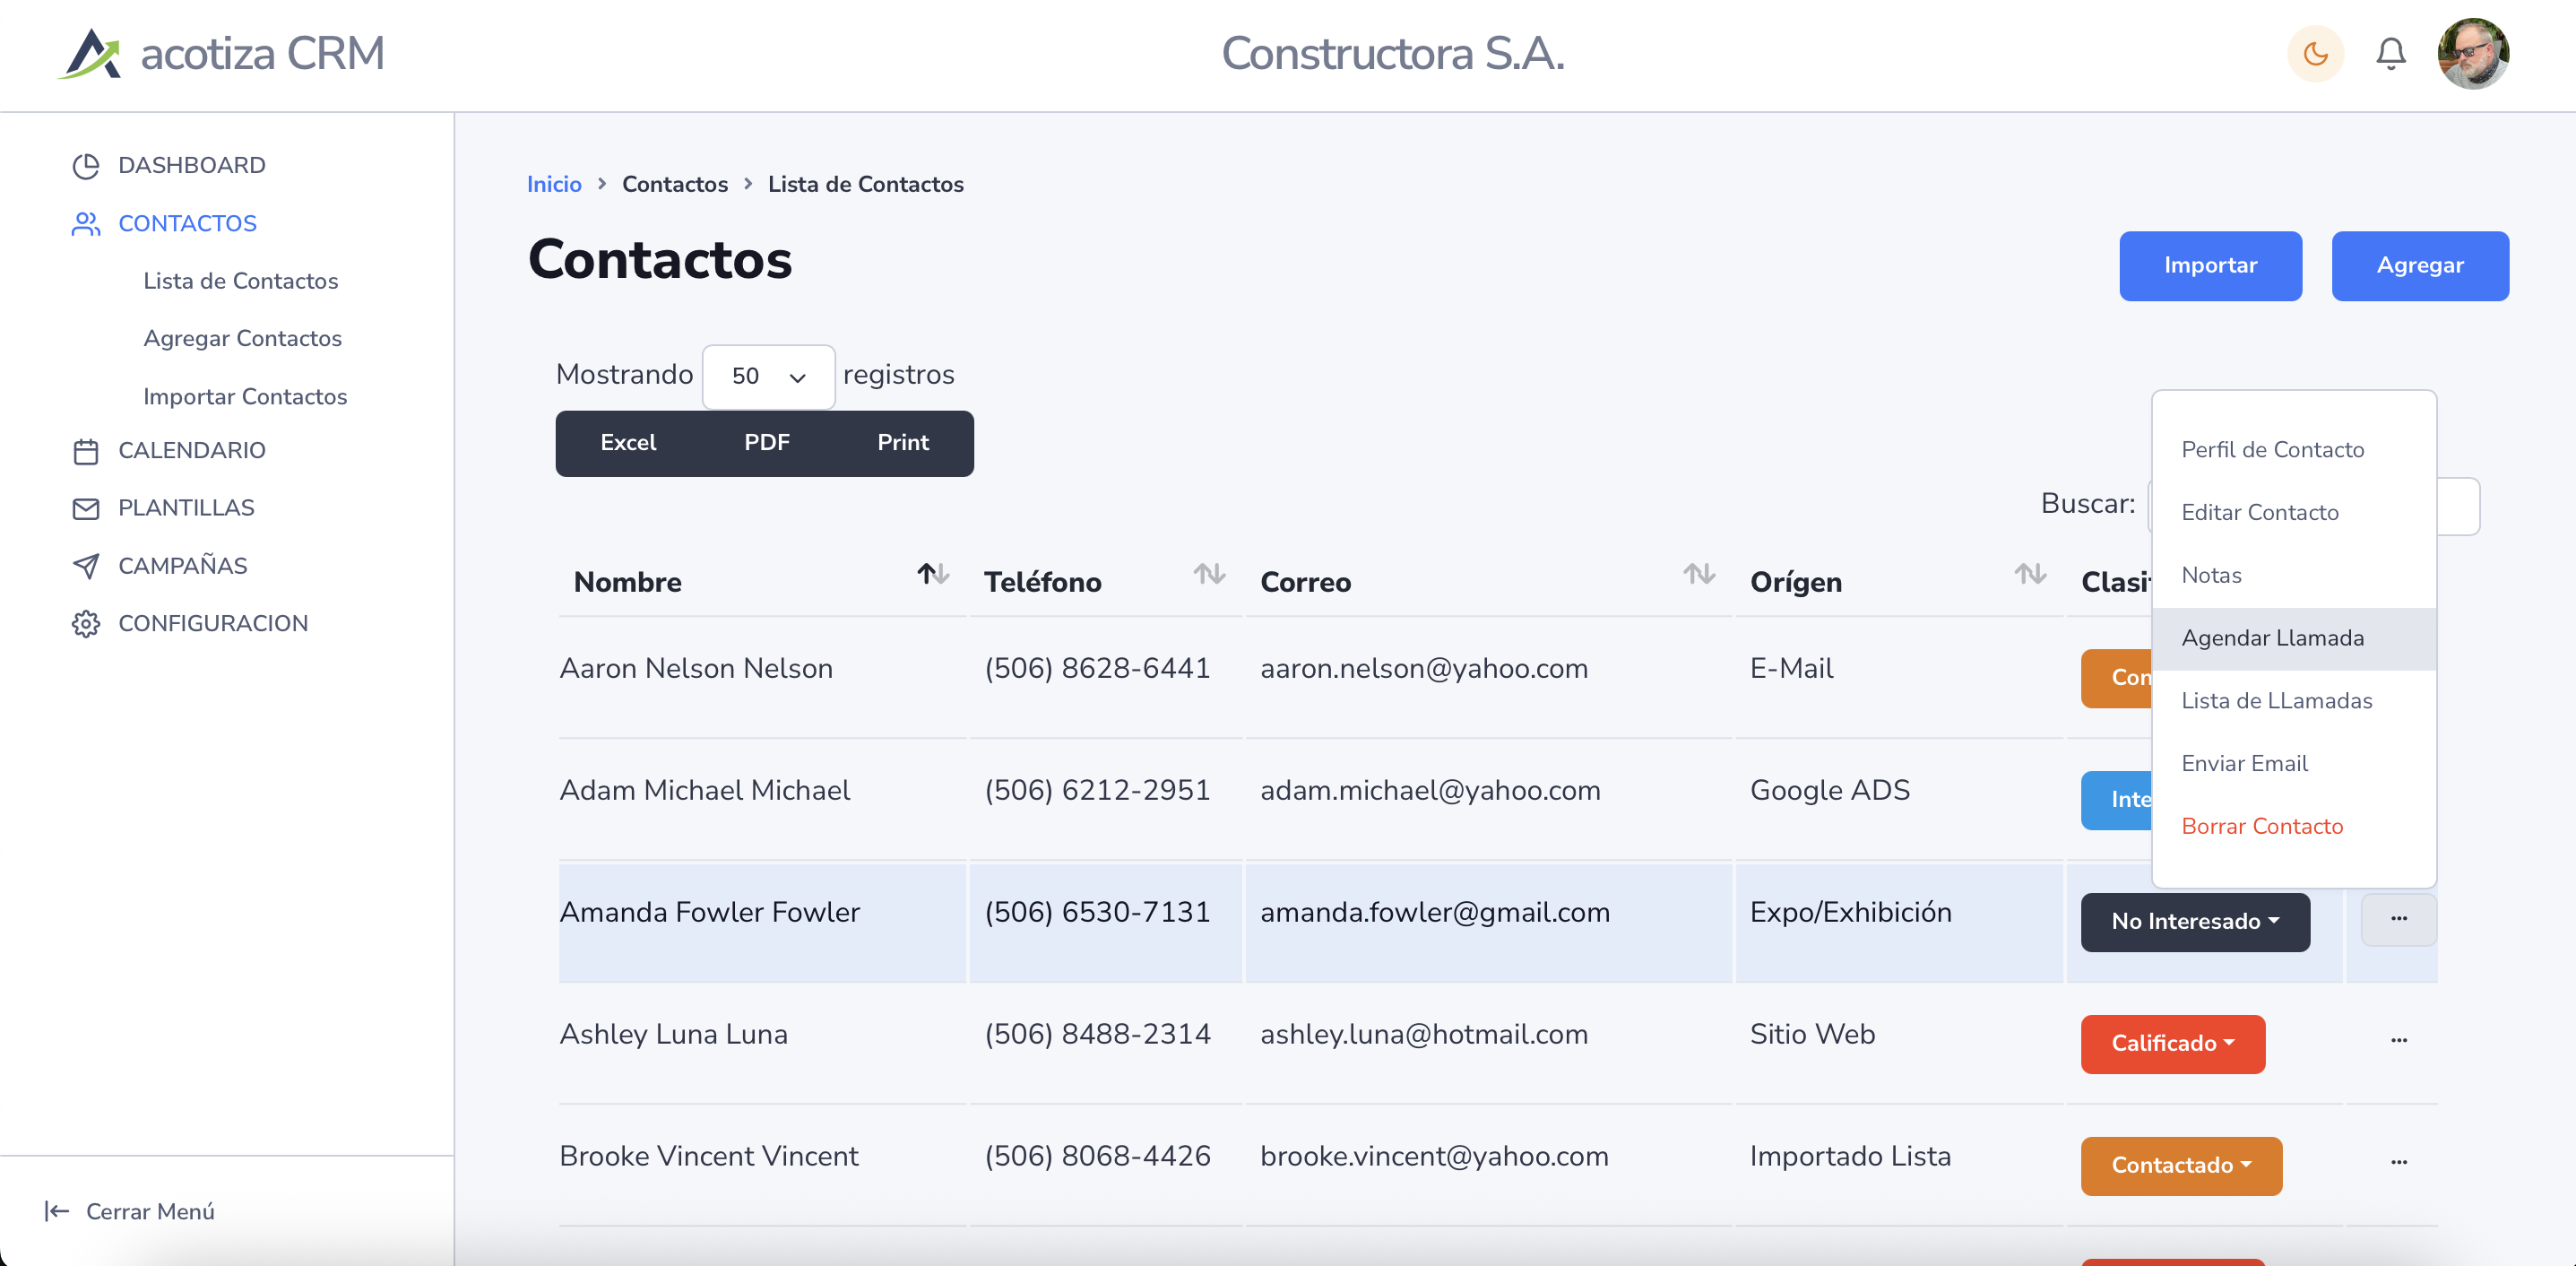2576x1266 pixels.
Task: Open Ashley Luna's row actions ellipsis
Action: tap(2398, 1041)
